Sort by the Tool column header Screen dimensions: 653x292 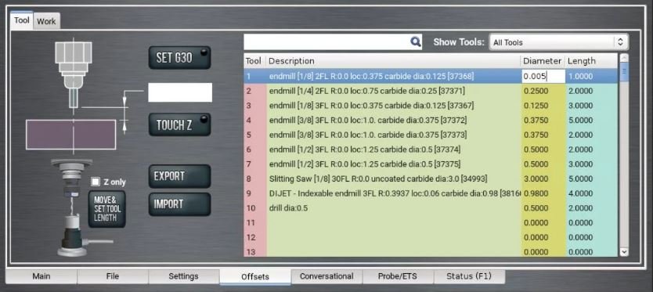255,61
